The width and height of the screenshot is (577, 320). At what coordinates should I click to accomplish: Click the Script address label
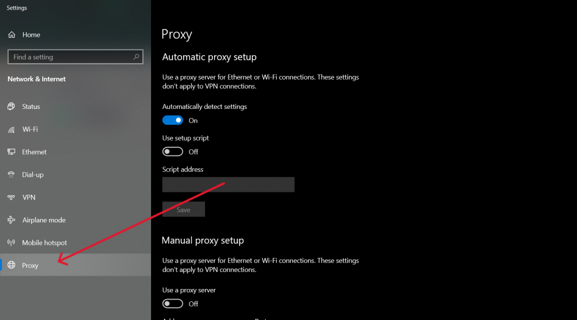pos(183,169)
